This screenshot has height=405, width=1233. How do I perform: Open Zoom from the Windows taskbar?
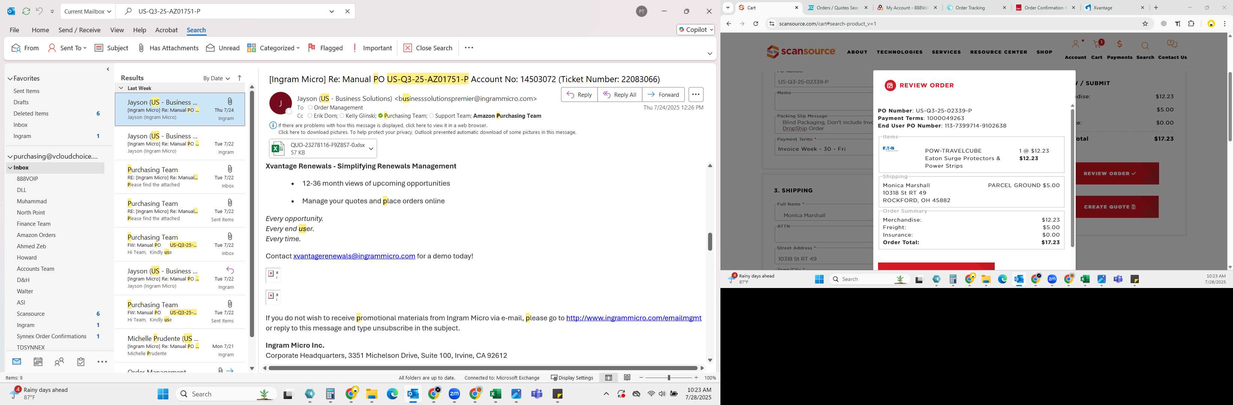point(454,394)
